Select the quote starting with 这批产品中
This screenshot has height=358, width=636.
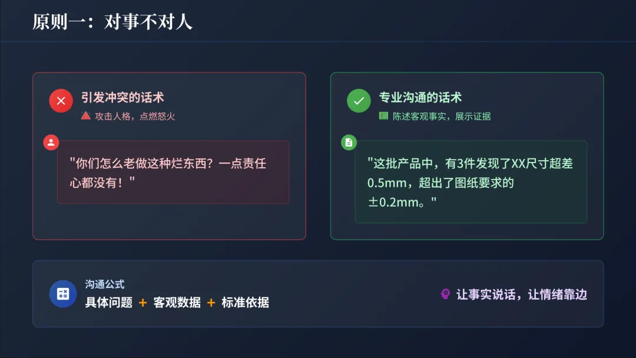[469, 182]
